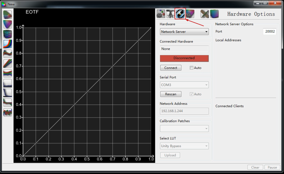
Task: Click the telescope-on-tripod probe icon
Action: pos(170,14)
